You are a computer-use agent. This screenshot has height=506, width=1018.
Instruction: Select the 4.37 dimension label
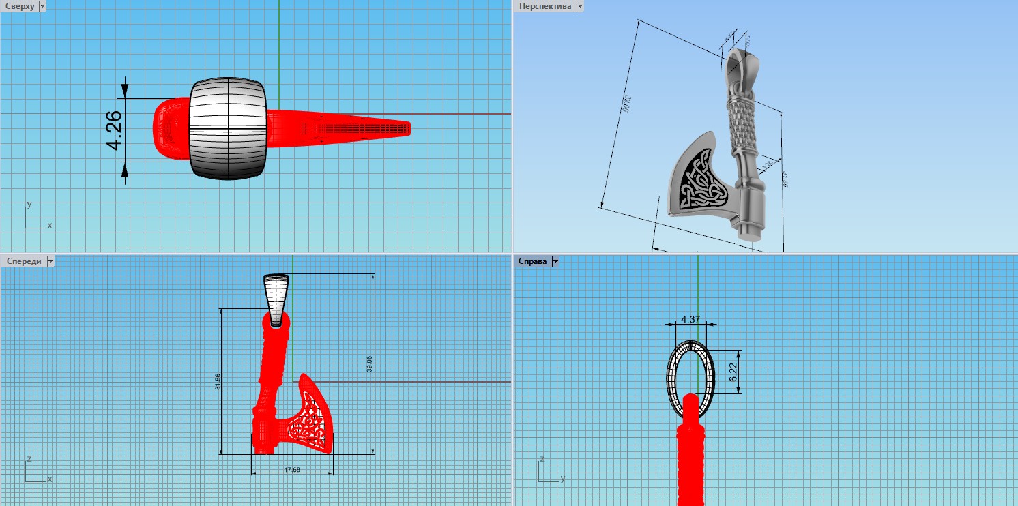pos(690,319)
